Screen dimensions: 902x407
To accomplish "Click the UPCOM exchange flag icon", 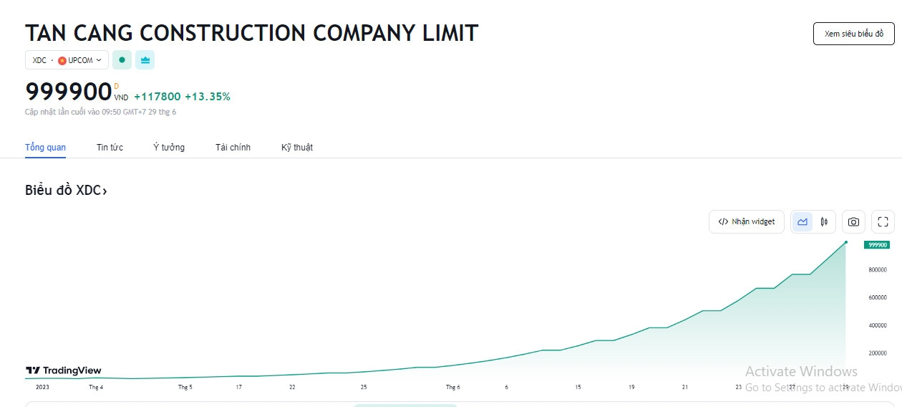I will (62, 61).
